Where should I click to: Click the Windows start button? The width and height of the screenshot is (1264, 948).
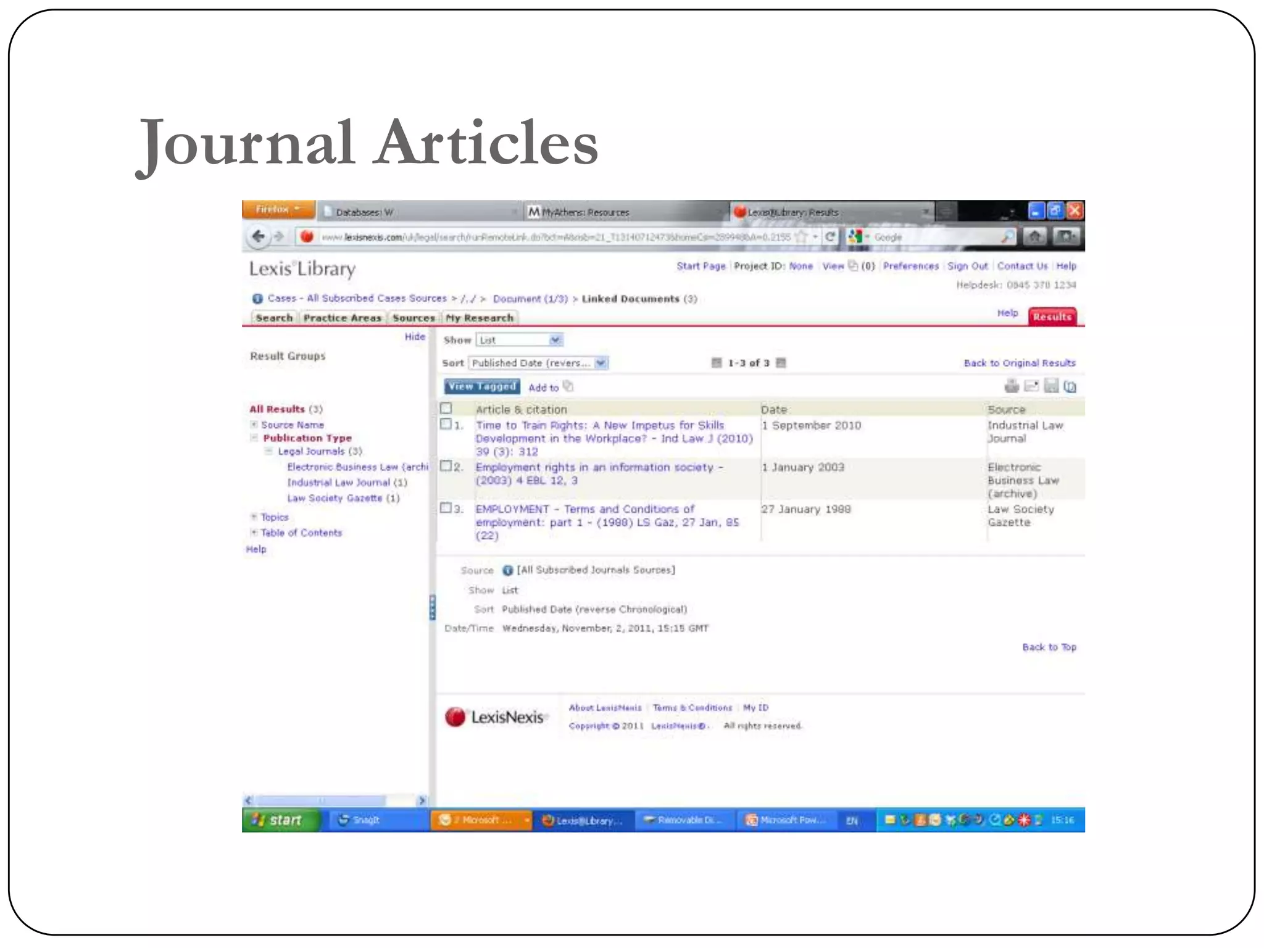[x=281, y=820]
